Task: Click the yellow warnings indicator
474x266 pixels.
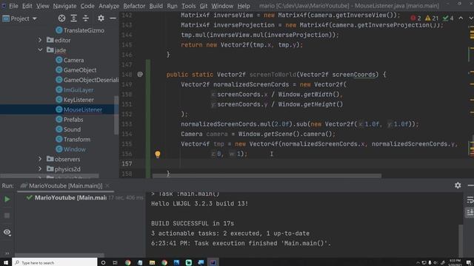Action: (431, 18)
